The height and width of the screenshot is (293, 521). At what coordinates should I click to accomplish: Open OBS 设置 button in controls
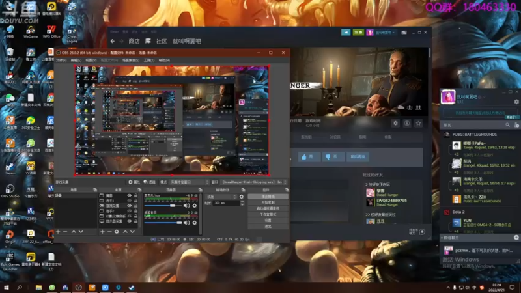click(268, 220)
